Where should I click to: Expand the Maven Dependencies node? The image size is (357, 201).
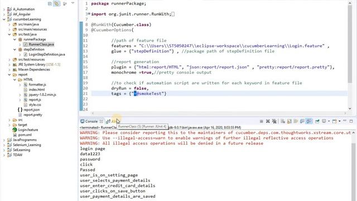pyautogui.click(x=9, y=69)
